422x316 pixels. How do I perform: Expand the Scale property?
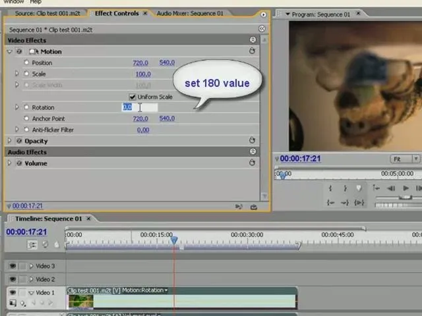16,73
